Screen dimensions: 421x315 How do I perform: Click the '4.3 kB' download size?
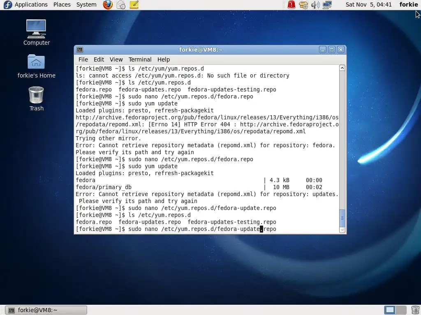(x=280, y=180)
